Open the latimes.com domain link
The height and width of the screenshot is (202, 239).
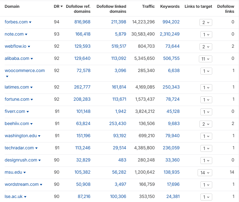(x=17, y=87)
